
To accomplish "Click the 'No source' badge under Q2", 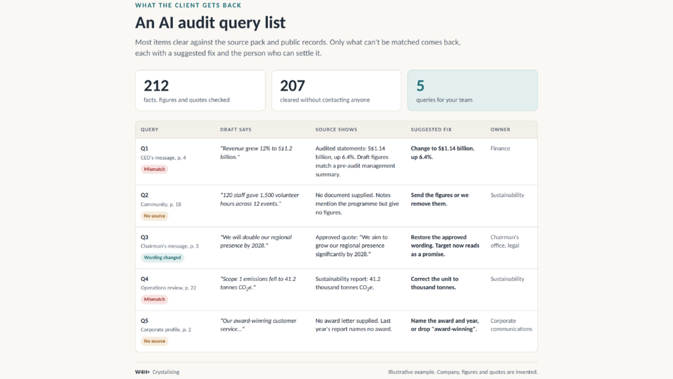I will (154, 216).
